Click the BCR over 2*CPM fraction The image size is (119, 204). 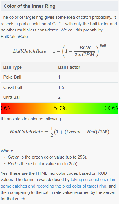(85, 51)
